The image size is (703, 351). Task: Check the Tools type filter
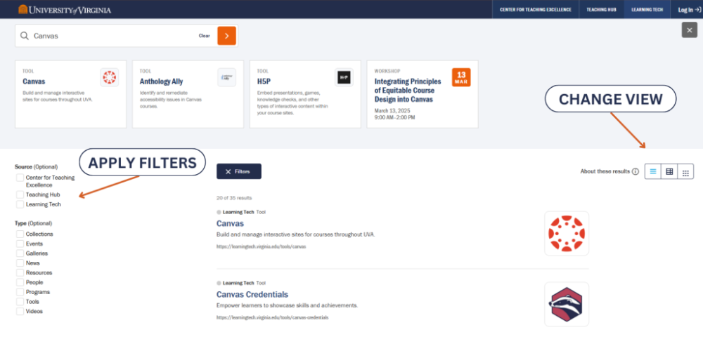click(20, 302)
